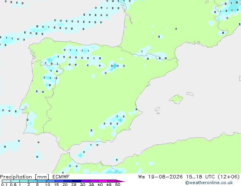Select the ECMWF model label
The height and width of the screenshot is (186, 241).
(61, 177)
